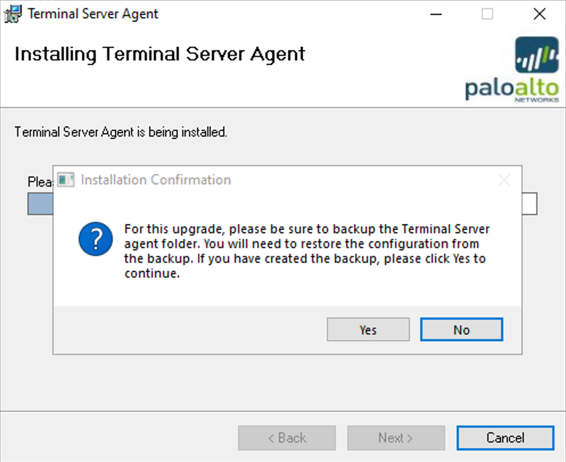Click the Palo Alto Networks logo
The height and width of the screenshot is (462, 566).
tap(512, 69)
